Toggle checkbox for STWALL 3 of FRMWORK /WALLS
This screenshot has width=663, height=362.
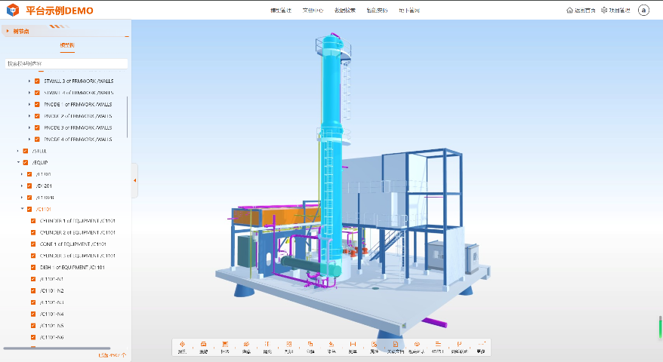coord(37,81)
